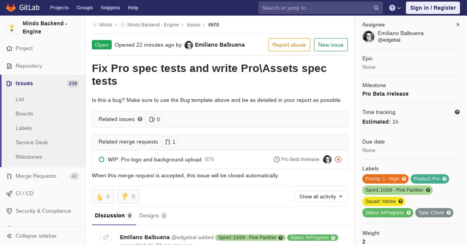Switch to the Designs tab

153,215
